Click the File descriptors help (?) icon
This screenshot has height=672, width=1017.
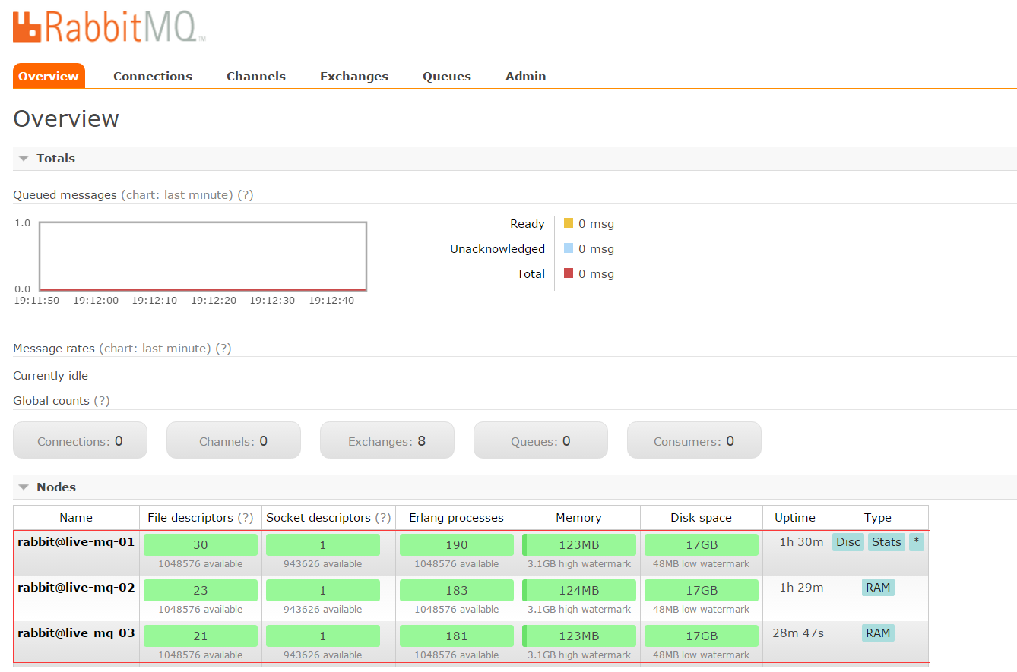click(x=244, y=517)
